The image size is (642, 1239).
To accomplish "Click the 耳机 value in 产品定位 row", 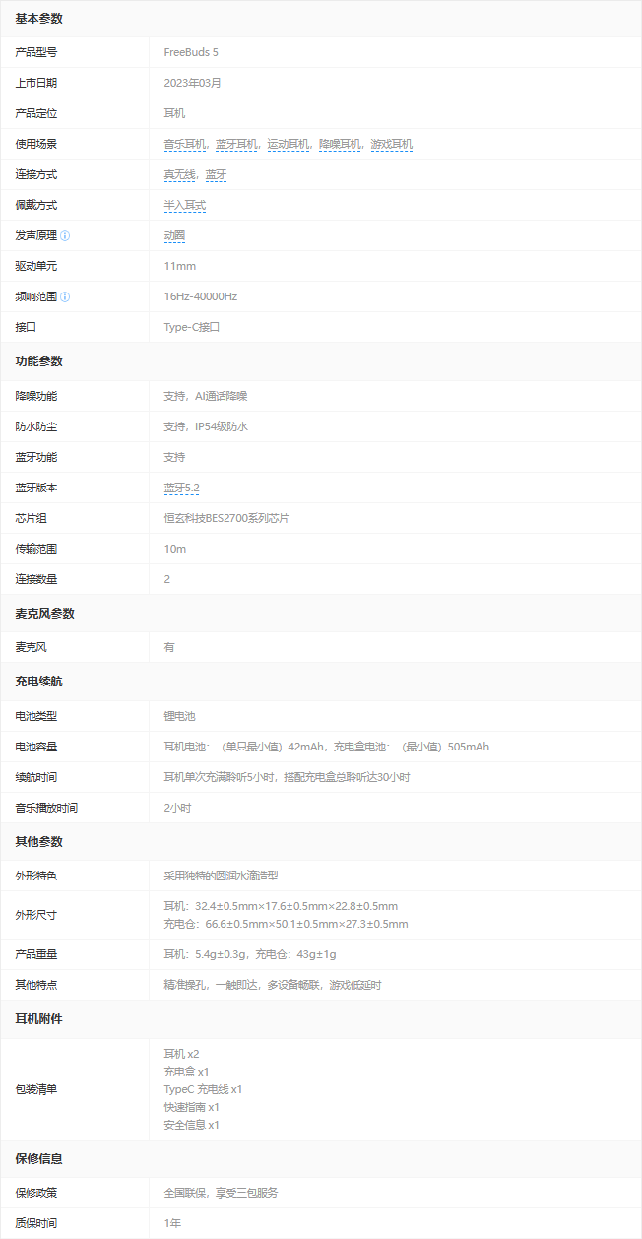I will point(174,113).
